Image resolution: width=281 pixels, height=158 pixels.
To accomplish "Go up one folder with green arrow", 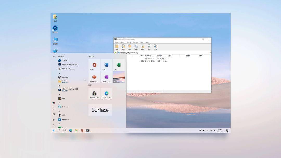I will pyautogui.click(x=115, y=52).
